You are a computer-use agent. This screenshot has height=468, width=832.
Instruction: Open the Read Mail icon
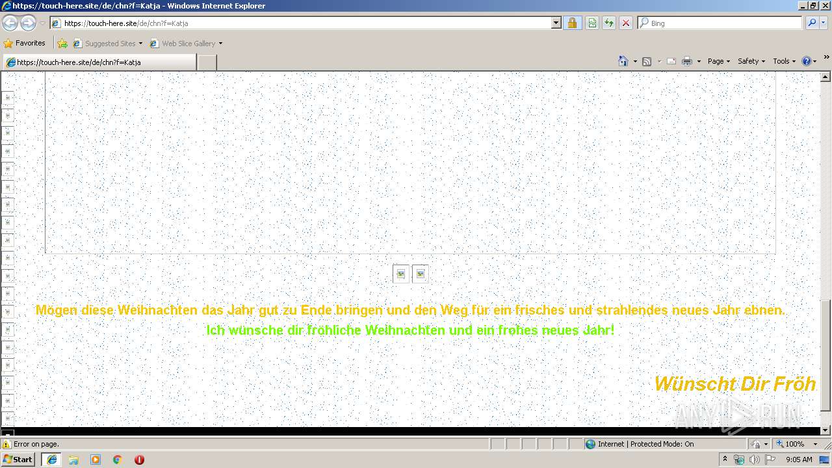coord(671,61)
